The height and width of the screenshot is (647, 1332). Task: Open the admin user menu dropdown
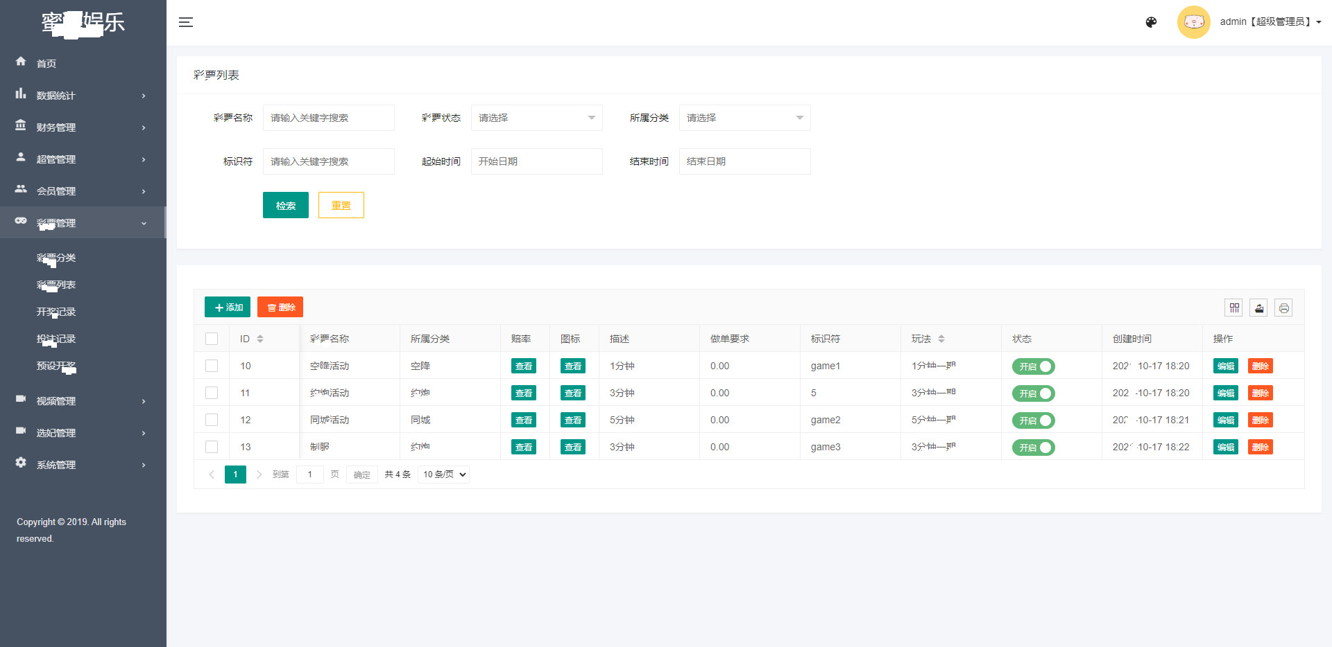click(1270, 22)
